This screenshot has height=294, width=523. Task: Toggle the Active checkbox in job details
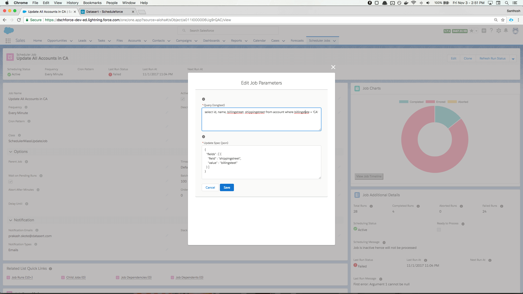tap(183, 99)
